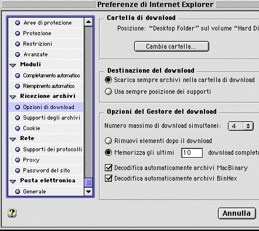This screenshot has height=231, width=259.
Task: Collapse the Rete section triangle
Action: click(x=13, y=139)
